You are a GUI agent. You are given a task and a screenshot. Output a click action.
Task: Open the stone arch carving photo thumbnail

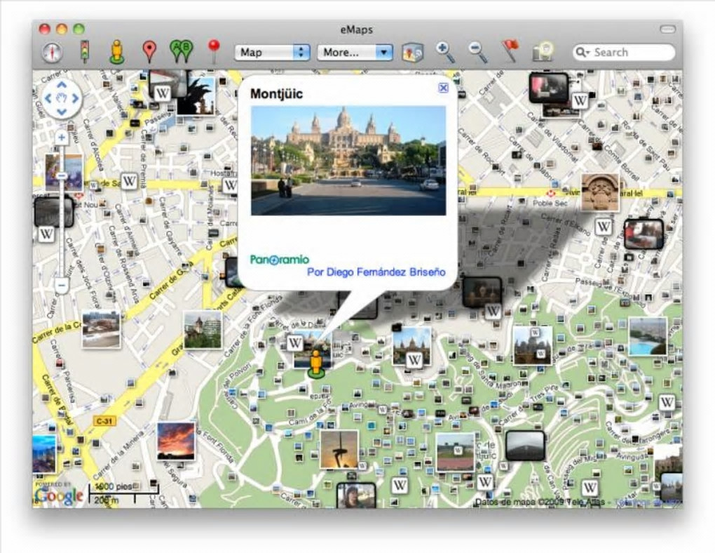(600, 192)
